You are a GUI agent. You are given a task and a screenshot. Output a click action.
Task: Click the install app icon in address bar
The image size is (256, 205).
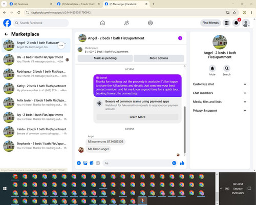pos(228,12)
